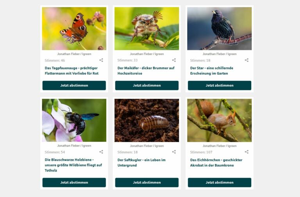Image resolution: width=300 pixels, height=197 pixels.
Task: Click share icon on Eichhörnchen card
Action: 246,152
